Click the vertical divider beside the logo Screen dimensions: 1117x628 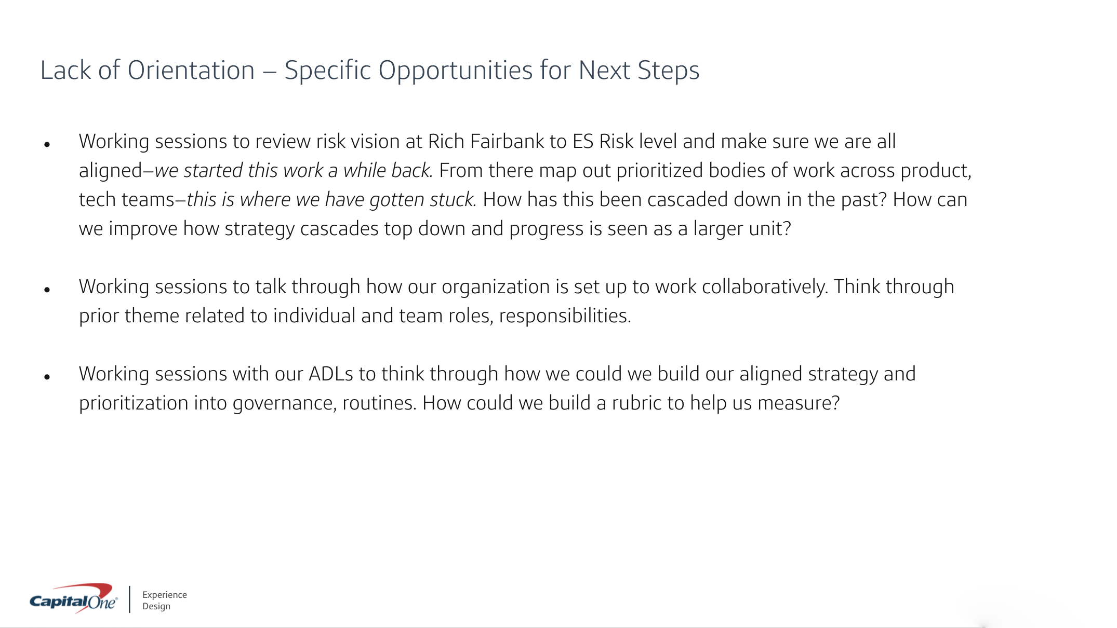tap(129, 599)
